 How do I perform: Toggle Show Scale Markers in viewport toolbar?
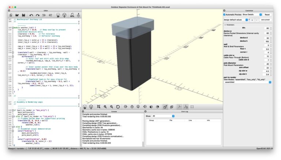point(186,107)
